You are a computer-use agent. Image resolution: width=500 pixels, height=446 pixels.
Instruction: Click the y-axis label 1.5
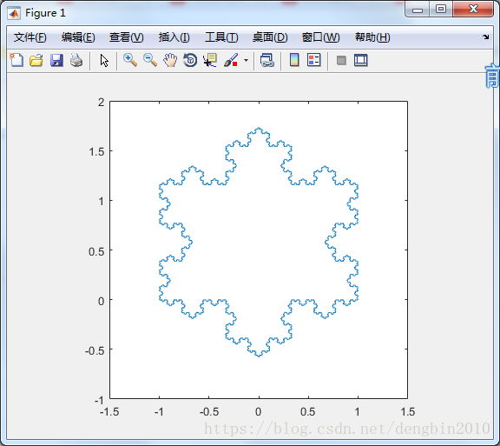click(96, 152)
